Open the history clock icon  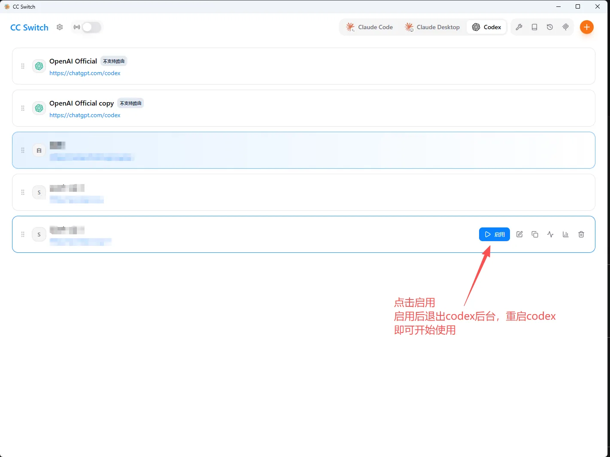click(550, 27)
